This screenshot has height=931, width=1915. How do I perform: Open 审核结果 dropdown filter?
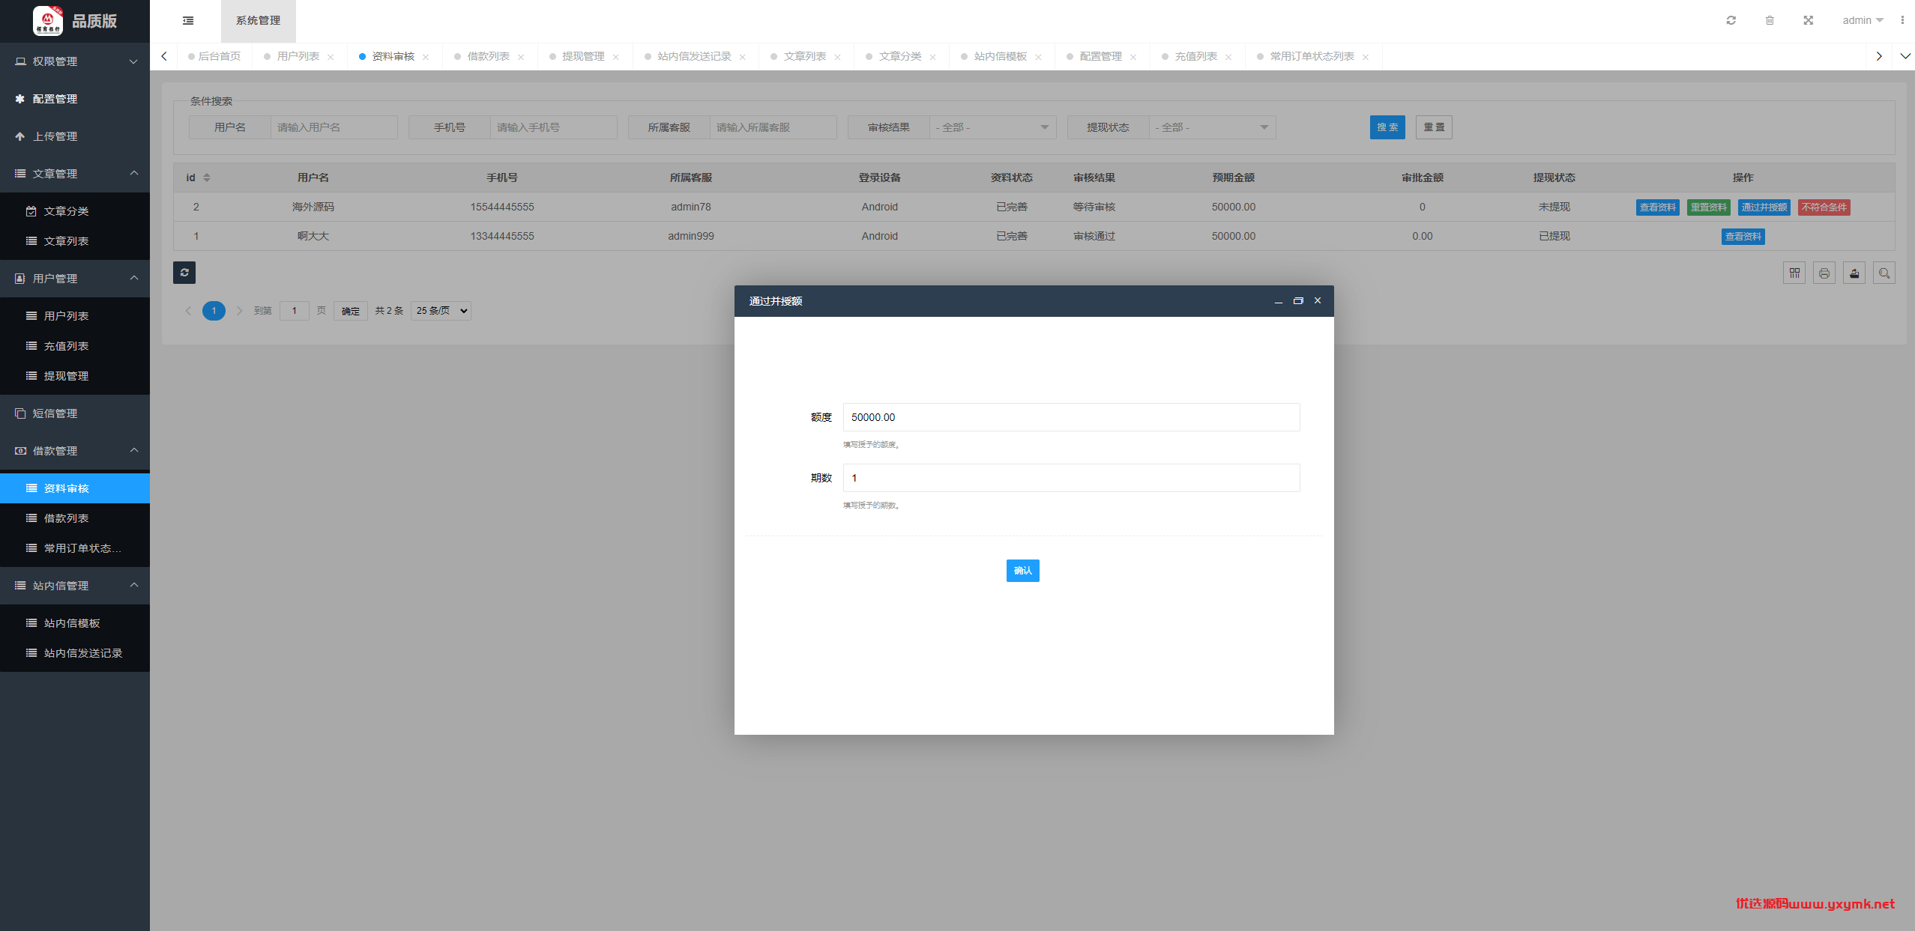pos(992,127)
